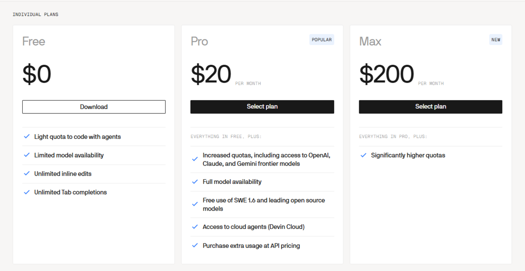
Task: Click checkmark beside Limited model availability
Action: click(x=27, y=155)
